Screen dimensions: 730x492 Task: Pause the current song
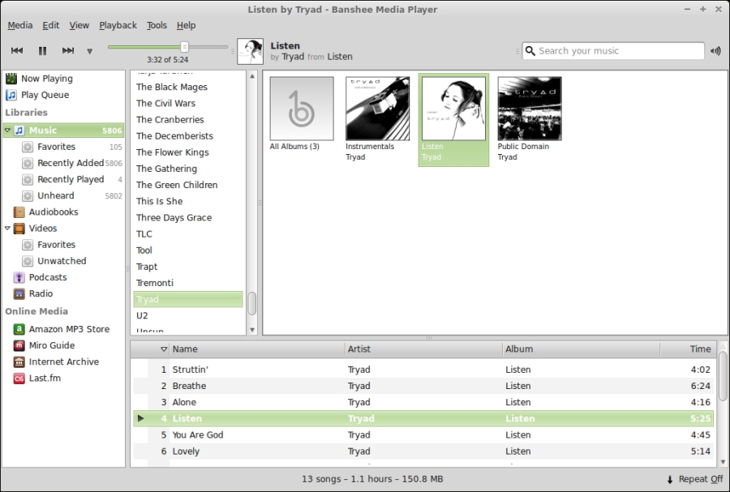coord(42,51)
